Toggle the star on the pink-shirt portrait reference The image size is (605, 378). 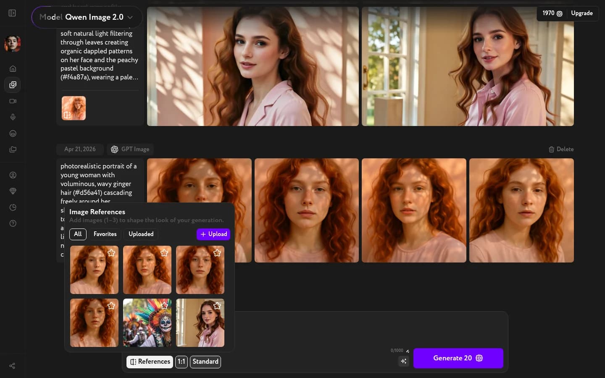coord(217,306)
